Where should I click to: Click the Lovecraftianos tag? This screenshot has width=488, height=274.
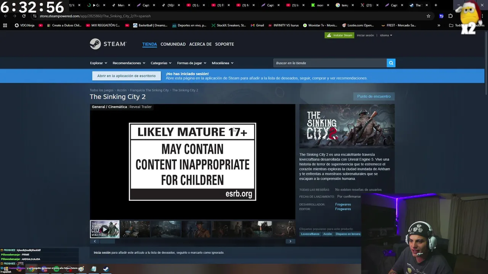[310, 234]
